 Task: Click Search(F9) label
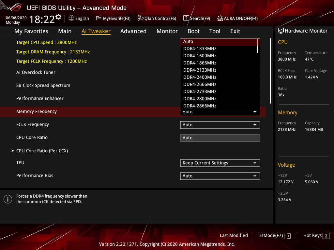pyautogui.click(x=200, y=18)
